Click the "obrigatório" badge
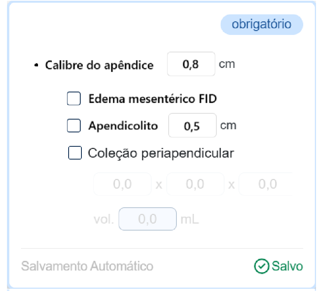The image size is (323, 295). tap(262, 24)
